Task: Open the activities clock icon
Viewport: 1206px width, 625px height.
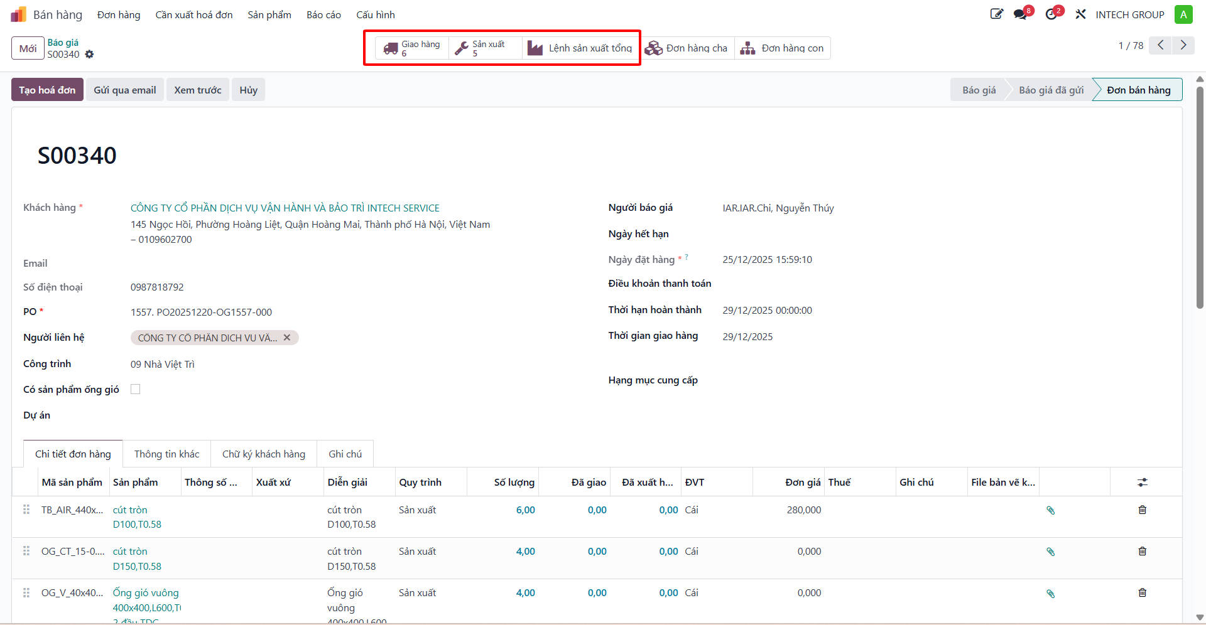Action: tap(1051, 14)
